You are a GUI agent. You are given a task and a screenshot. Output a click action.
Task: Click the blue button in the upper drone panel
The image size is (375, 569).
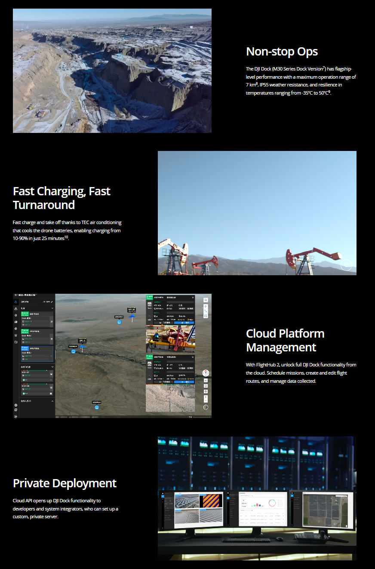pyautogui.click(x=184, y=323)
